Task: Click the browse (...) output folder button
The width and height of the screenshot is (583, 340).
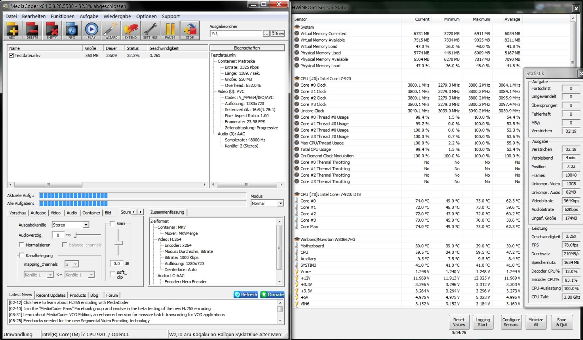Action: pos(266,33)
